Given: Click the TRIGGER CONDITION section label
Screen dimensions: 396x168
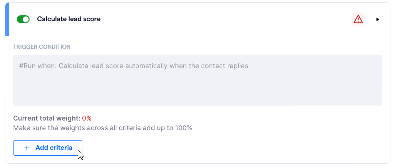Looking at the screenshot, I should click(x=42, y=47).
